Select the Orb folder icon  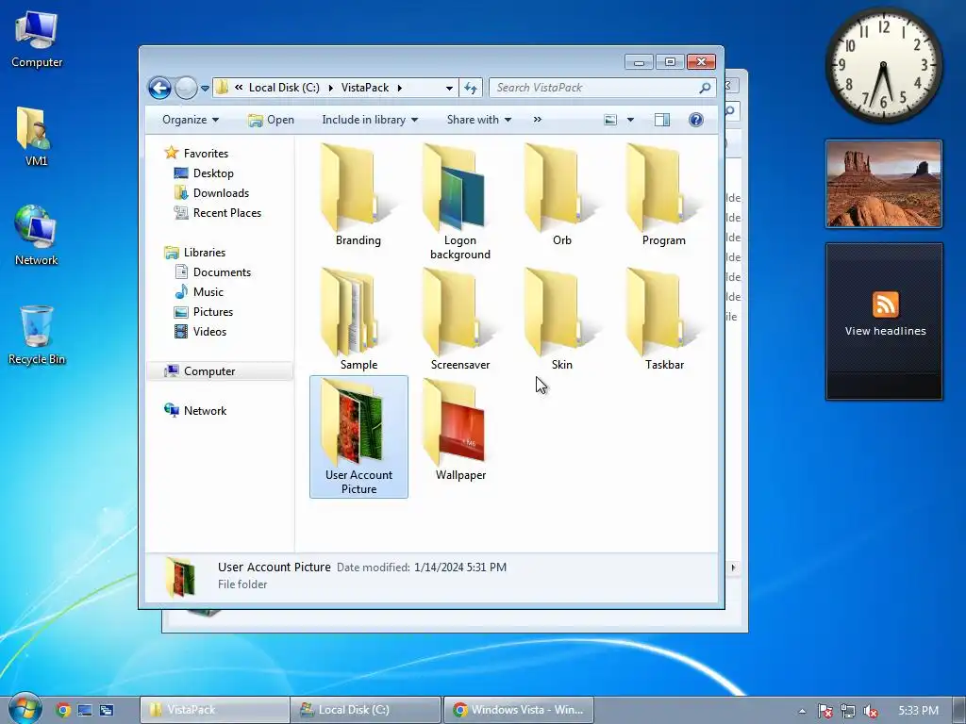pos(560,188)
